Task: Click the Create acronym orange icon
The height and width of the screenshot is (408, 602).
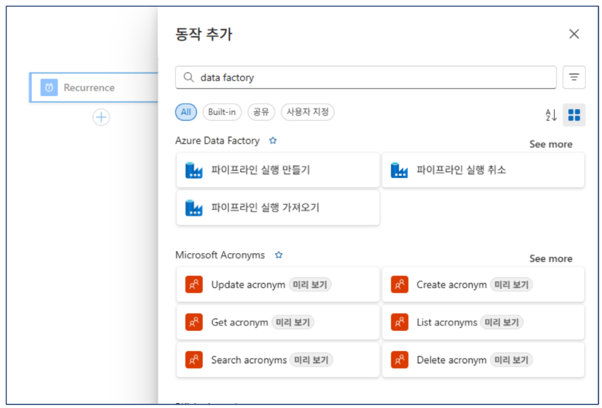Action: (x=400, y=285)
